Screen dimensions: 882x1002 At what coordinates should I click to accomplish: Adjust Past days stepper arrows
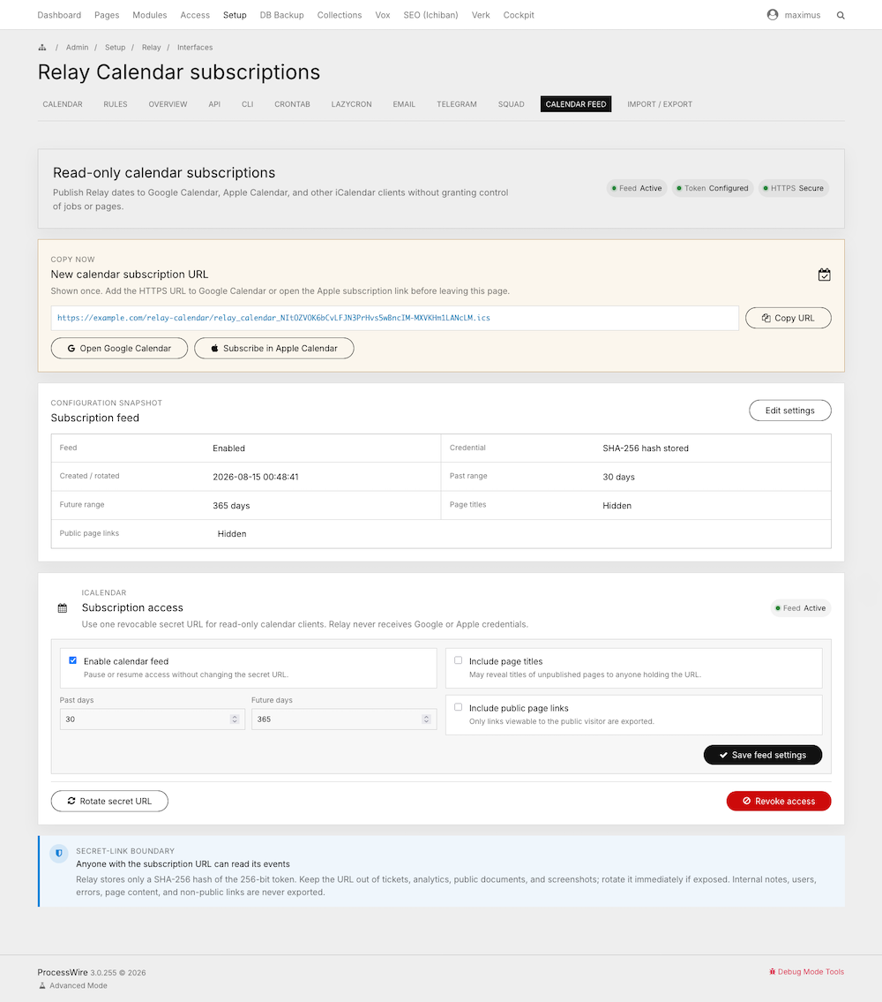pos(235,719)
